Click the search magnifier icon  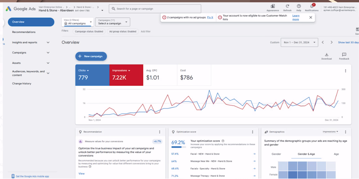(113, 9)
